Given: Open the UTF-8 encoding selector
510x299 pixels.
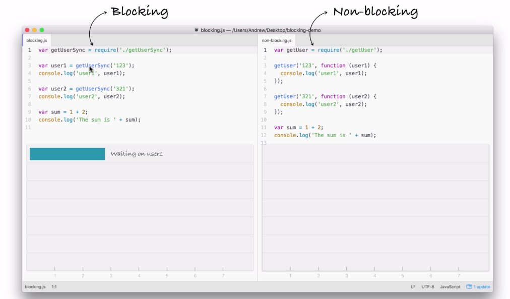Looking at the screenshot, I should (x=428, y=286).
